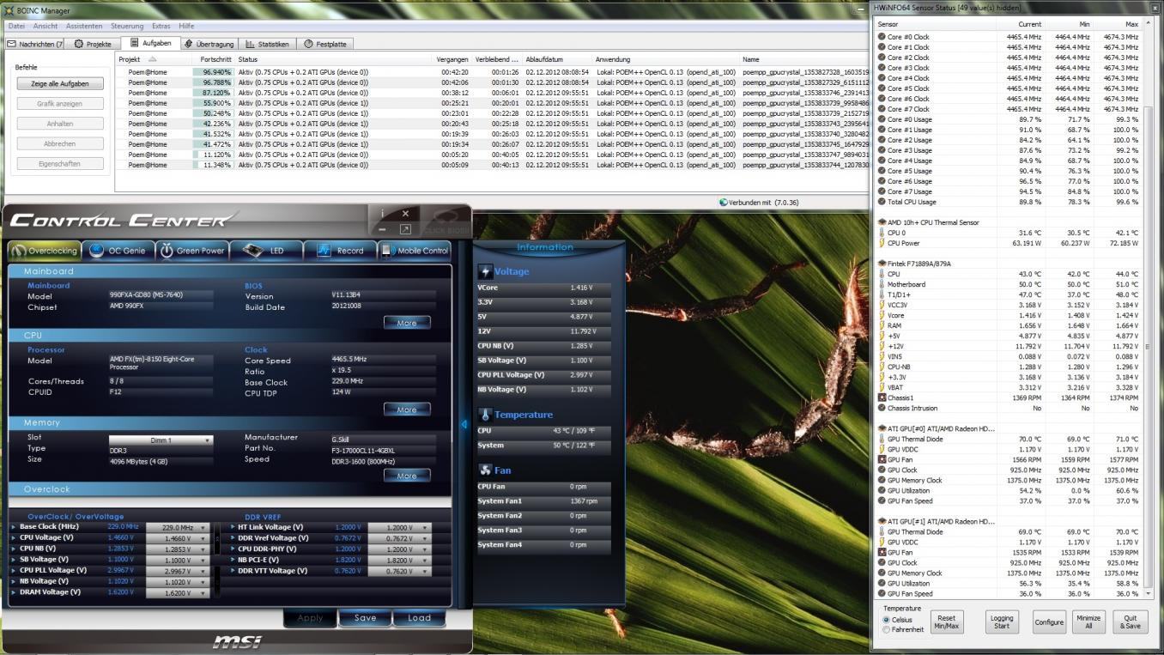Open the Steuerung menu
This screenshot has width=1164, height=655.
point(127,26)
